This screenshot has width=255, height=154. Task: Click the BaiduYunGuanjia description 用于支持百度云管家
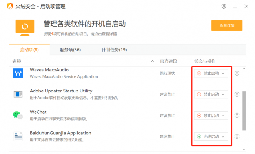pos(57,140)
